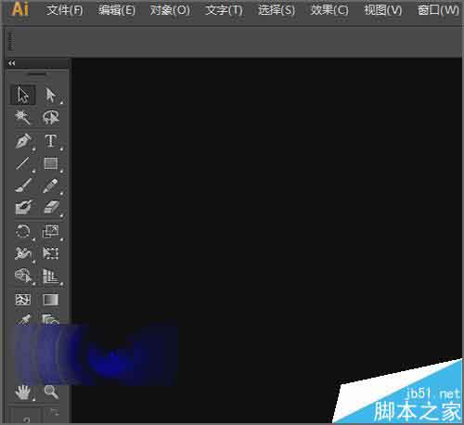
Task: Grab the control bar gripper handle
Action: 10,41
